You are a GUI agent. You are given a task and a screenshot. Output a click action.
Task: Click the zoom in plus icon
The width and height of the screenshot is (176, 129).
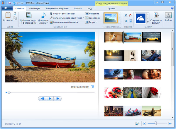pos(170,123)
